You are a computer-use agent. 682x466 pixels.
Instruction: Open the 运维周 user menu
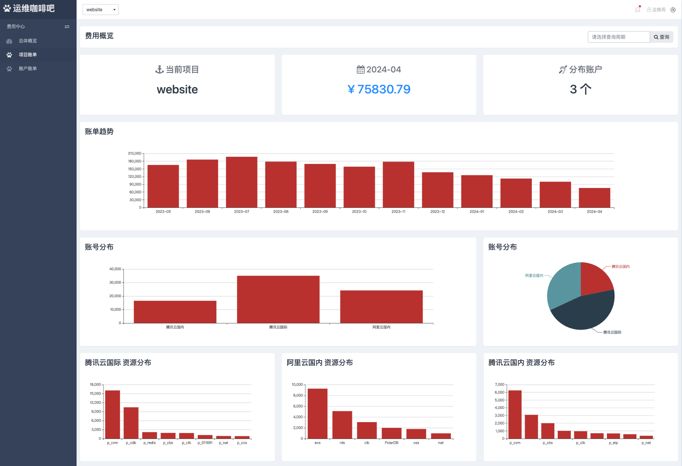(x=656, y=10)
